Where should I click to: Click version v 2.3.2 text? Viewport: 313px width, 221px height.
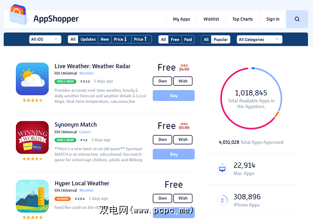click(x=85, y=81)
